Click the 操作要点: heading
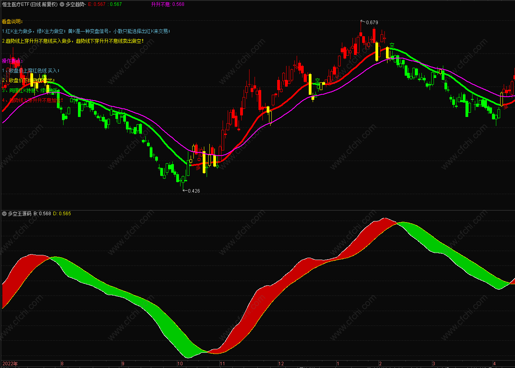The height and width of the screenshot is (368, 515). 12,61
